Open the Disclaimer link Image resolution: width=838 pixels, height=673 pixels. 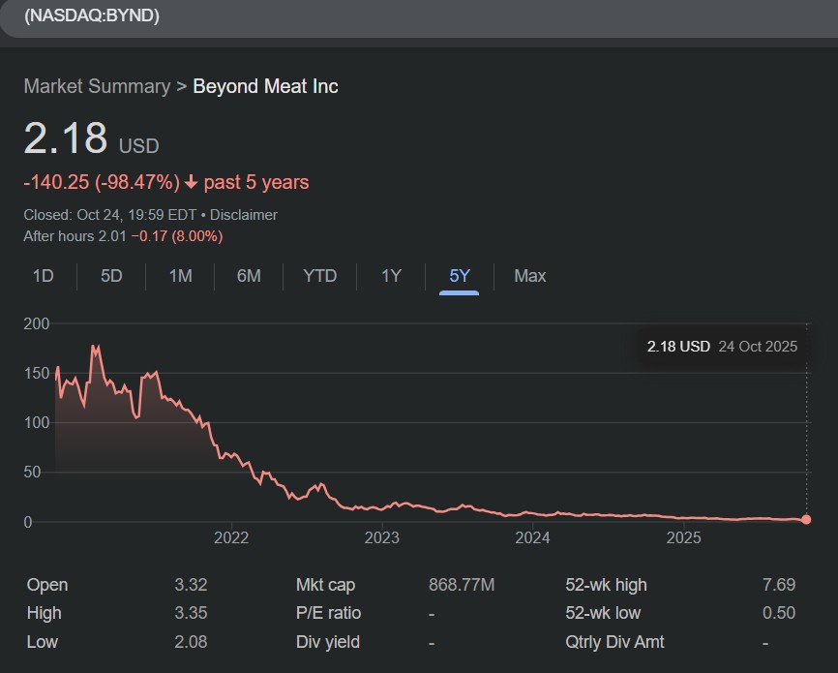click(243, 215)
